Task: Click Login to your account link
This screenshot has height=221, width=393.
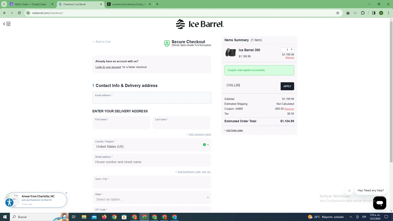Action: [x=108, y=67]
